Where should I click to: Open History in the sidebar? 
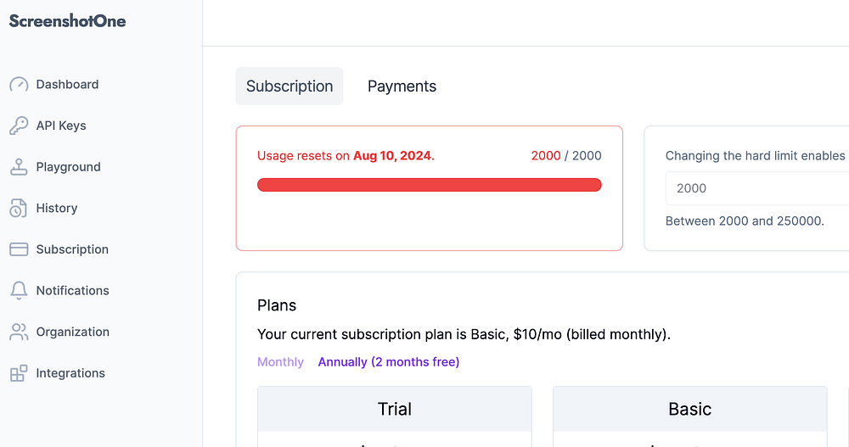[57, 209]
